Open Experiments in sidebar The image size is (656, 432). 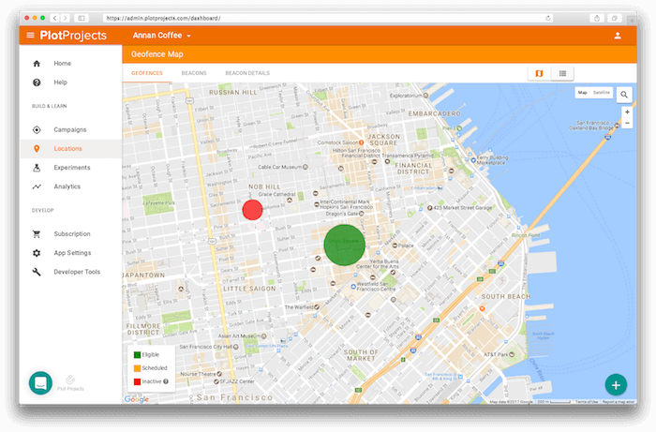click(x=72, y=168)
